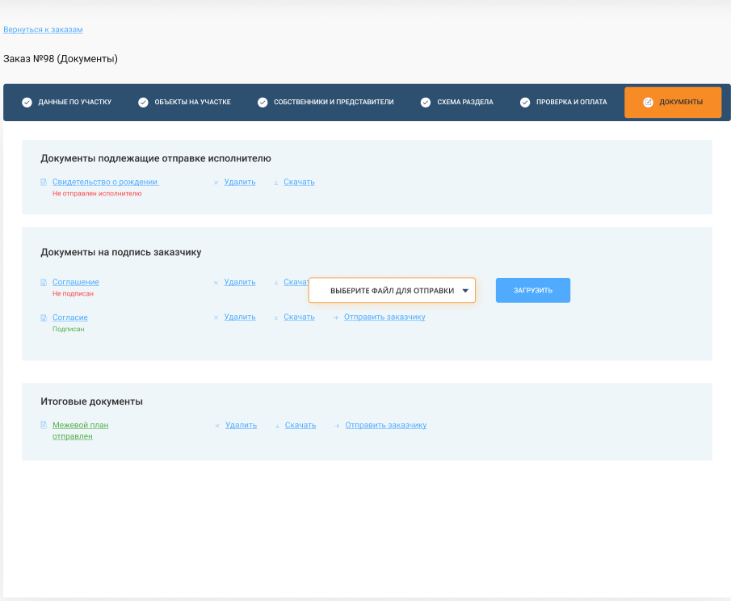Open Собственники и представители step

pyautogui.click(x=326, y=102)
